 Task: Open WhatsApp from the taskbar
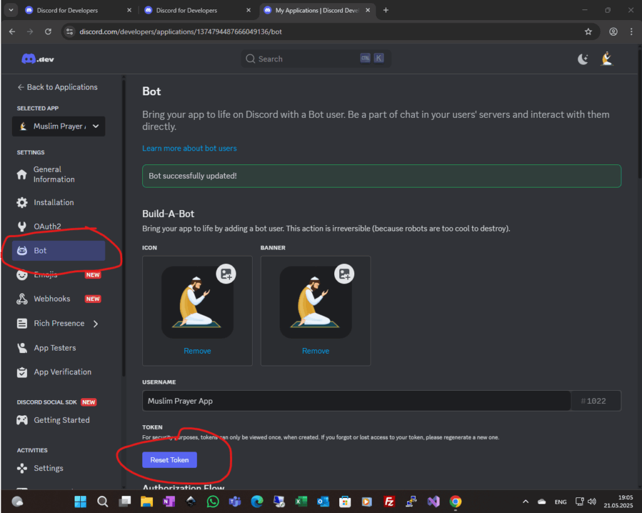coord(213,502)
